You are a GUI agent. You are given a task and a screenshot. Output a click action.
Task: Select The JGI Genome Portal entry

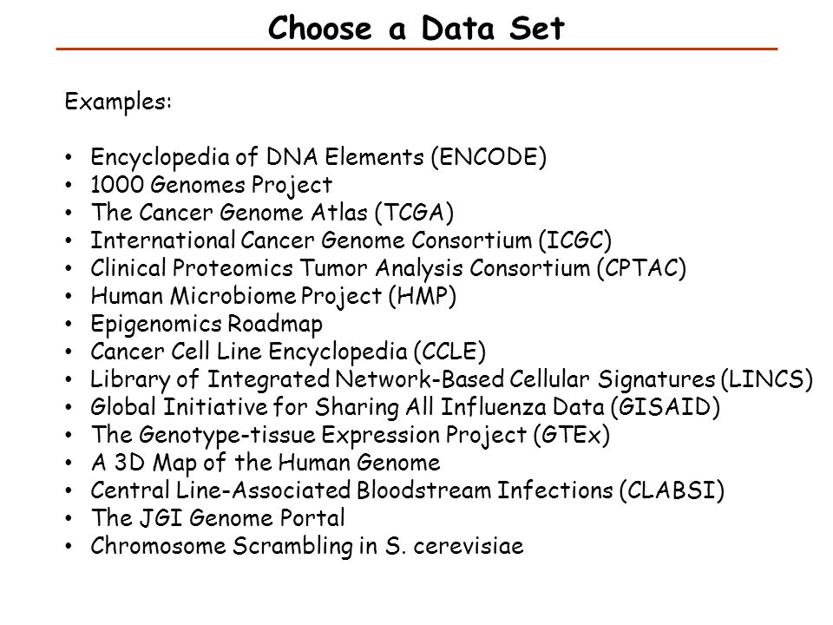218,518
